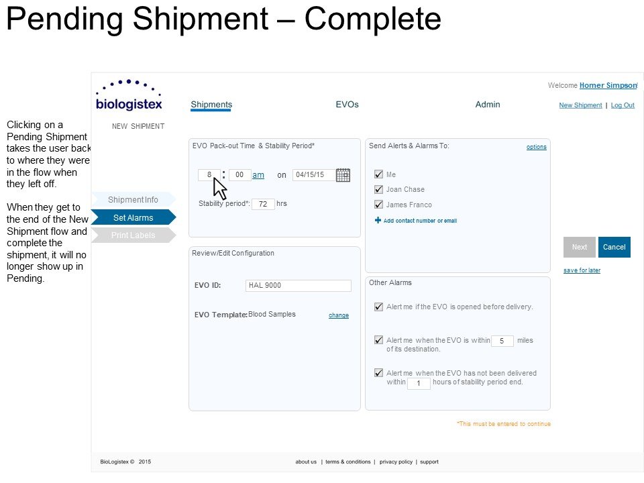This screenshot has height=483, width=644.
Task: Open the Shipments tab
Action: pos(211,105)
